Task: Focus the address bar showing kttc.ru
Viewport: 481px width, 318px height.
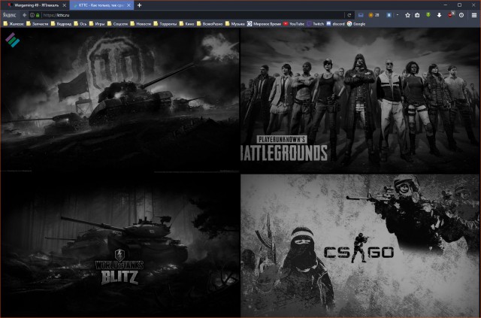Action: [192, 15]
